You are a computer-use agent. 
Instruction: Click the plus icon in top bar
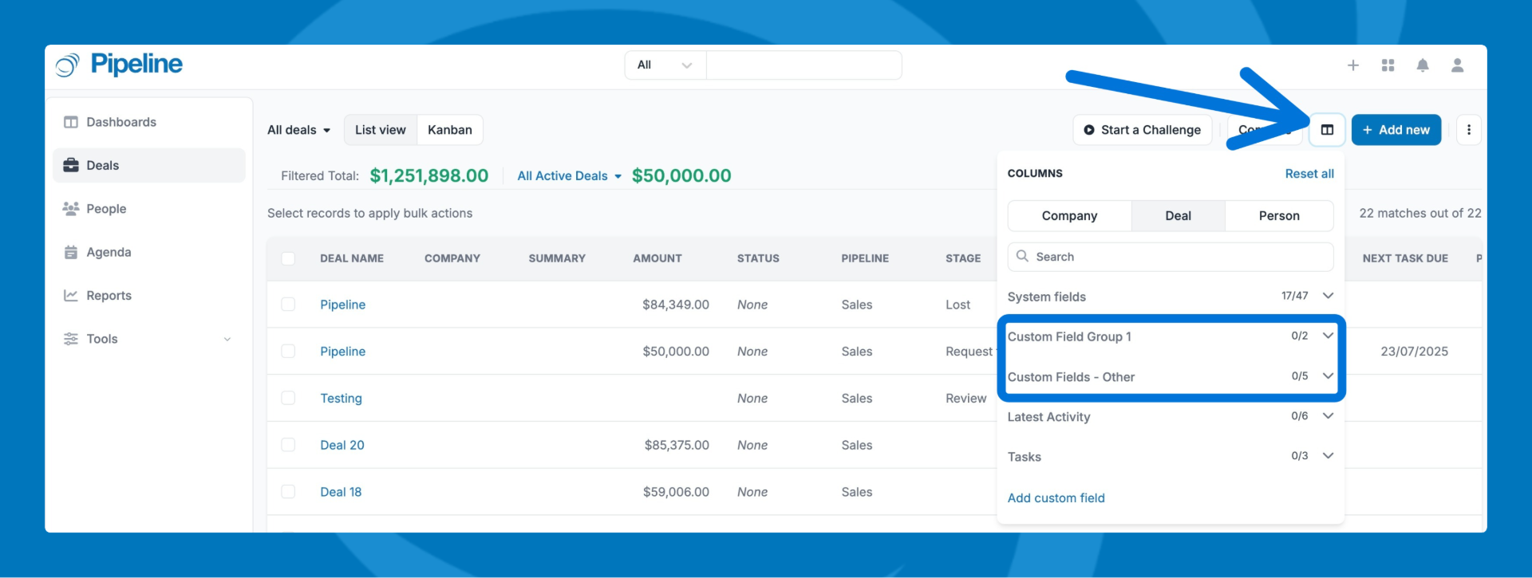point(1353,65)
